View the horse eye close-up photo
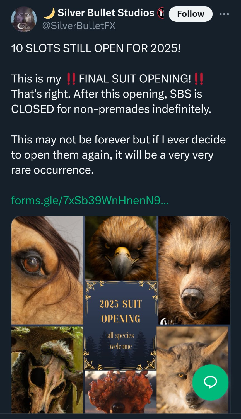This screenshot has width=241, height=419. pyautogui.click(x=47, y=270)
